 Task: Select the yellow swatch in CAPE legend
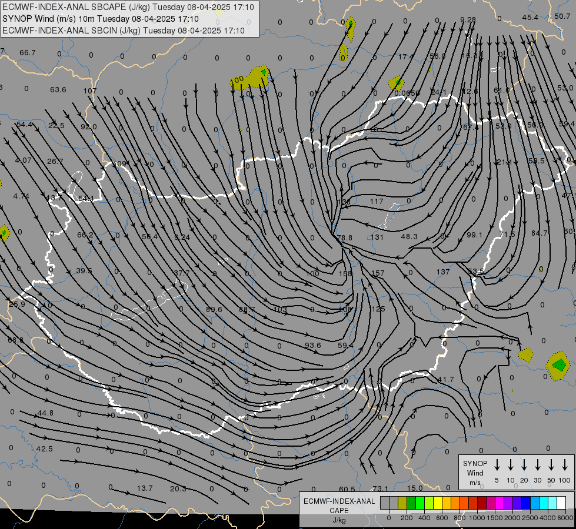click(438, 503)
